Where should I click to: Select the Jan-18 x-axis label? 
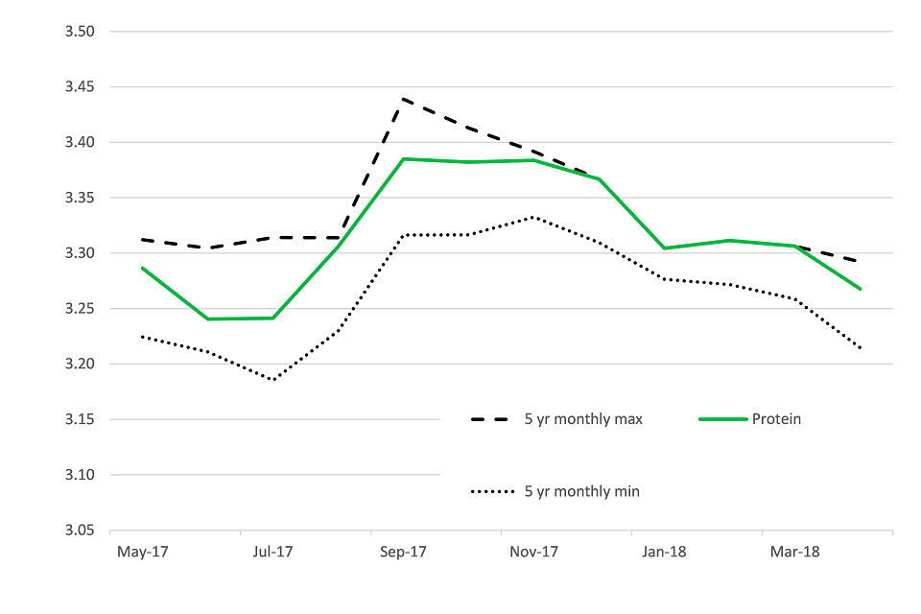tap(665, 553)
